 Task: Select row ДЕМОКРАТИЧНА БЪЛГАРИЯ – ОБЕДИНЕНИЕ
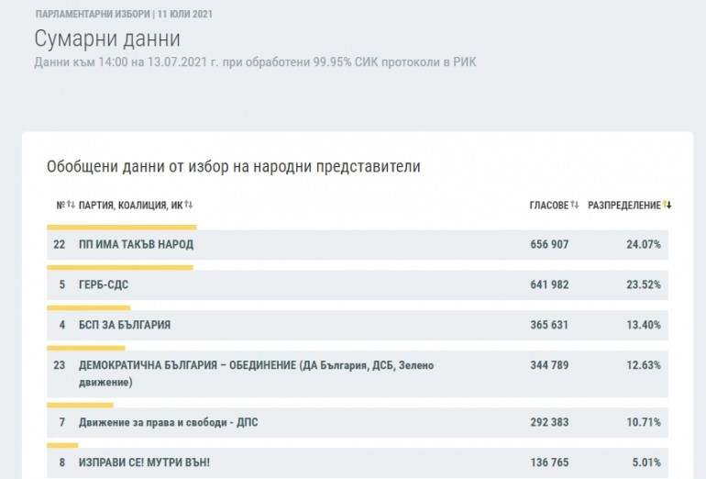coord(358,373)
